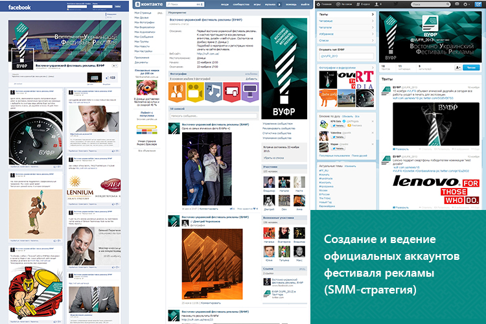The image size is (486, 324).
Task: Open Twitter settings gear dropdown
Action: click(x=466, y=5)
